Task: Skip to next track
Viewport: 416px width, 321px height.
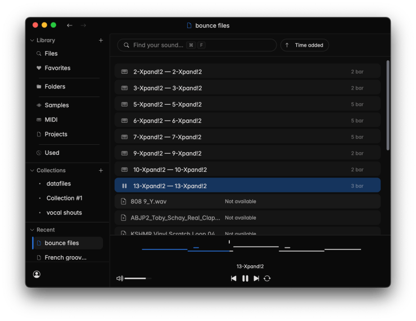Action: click(256, 278)
